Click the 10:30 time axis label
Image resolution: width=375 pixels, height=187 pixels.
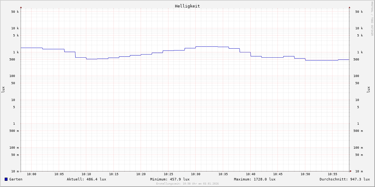click(x=196, y=174)
